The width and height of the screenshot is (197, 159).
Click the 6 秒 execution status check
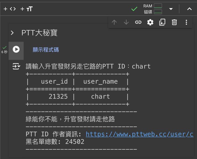point(4,49)
